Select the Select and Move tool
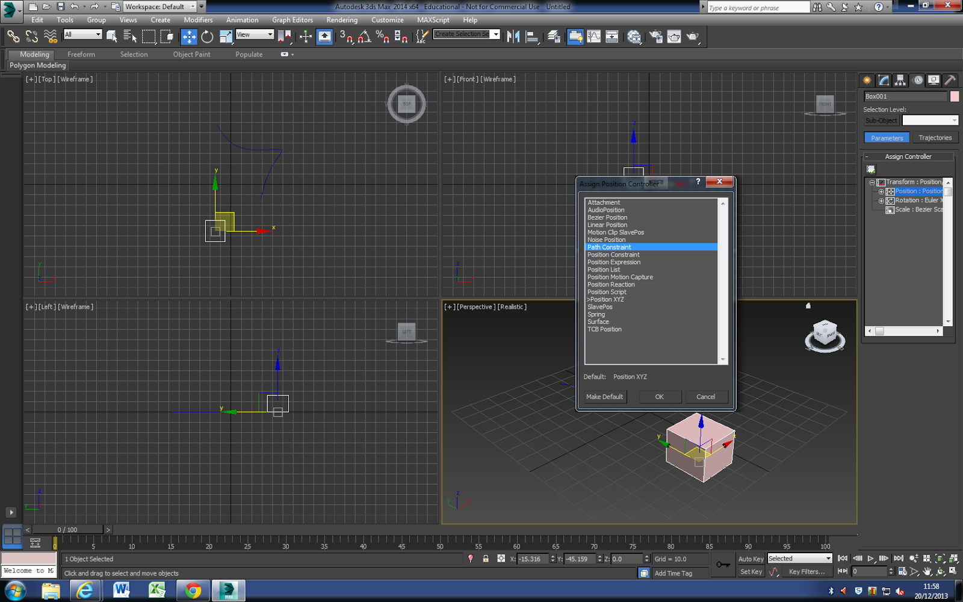Image resolution: width=963 pixels, height=602 pixels. tap(188, 37)
